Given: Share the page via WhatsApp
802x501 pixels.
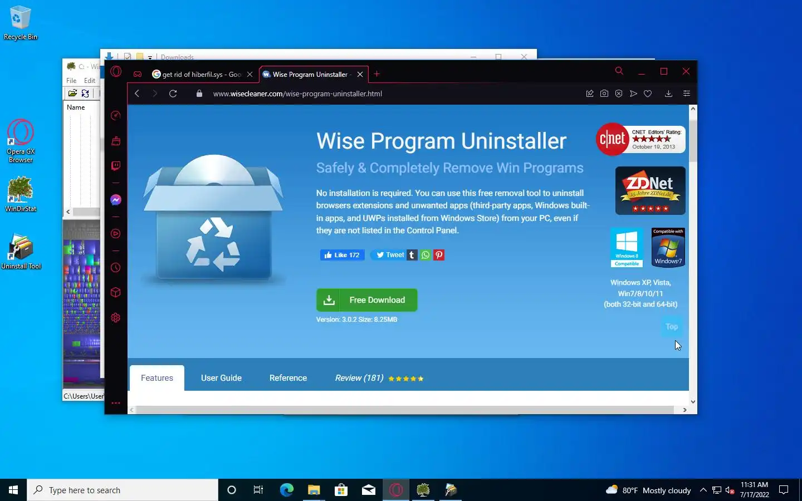Looking at the screenshot, I should (x=426, y=255).
